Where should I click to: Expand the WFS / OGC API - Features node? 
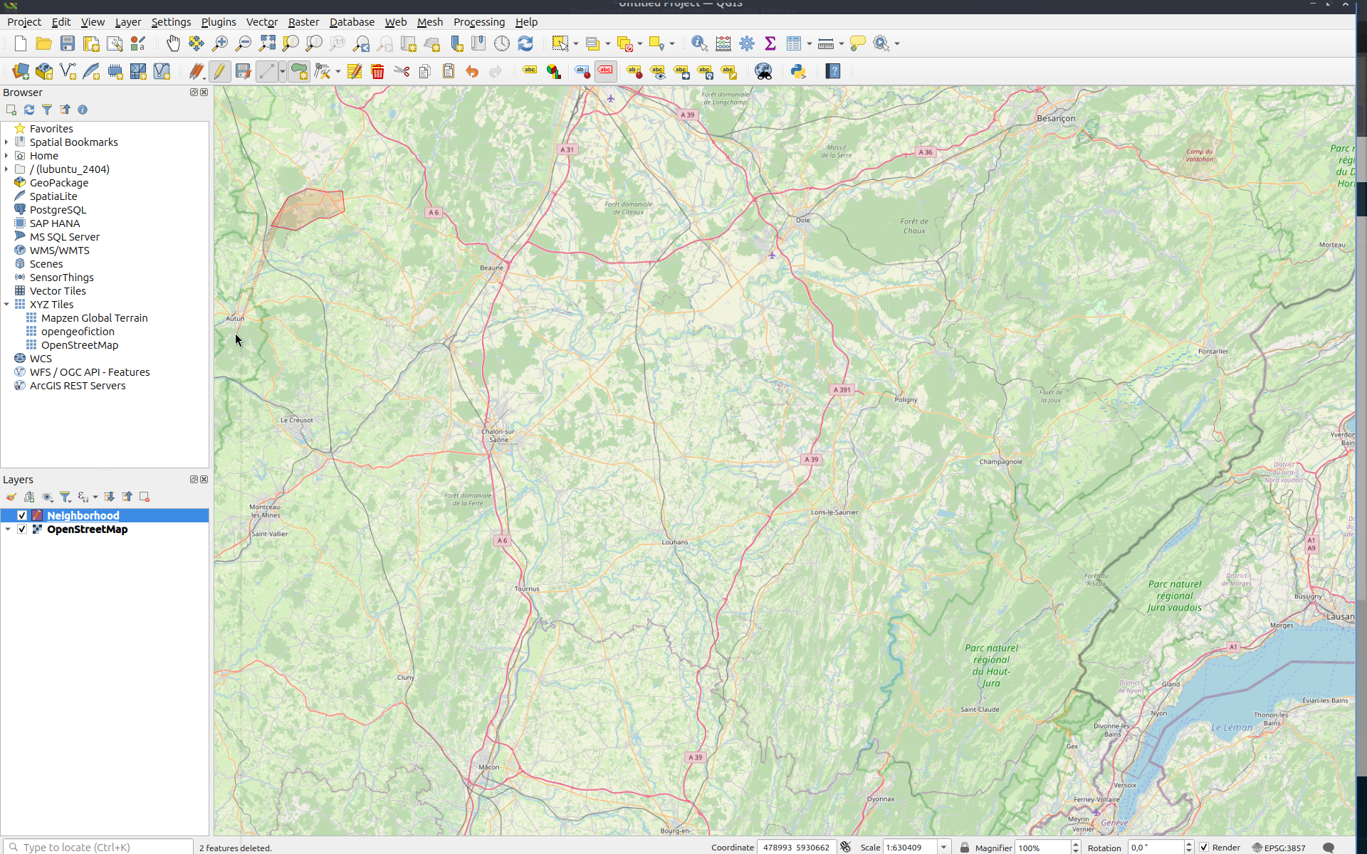tap(7, 372)
